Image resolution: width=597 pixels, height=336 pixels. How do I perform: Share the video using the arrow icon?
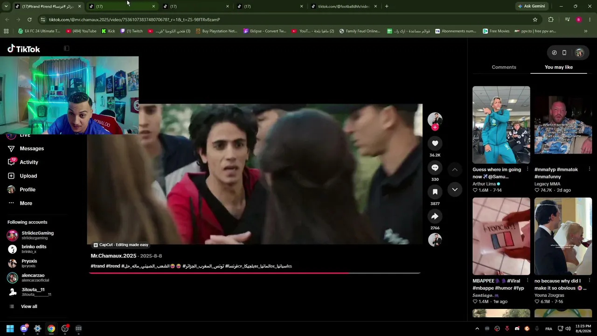(435, 216)
